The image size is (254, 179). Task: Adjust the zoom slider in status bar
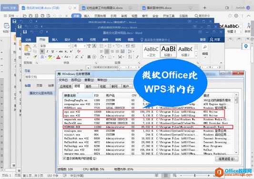(195, 176)
